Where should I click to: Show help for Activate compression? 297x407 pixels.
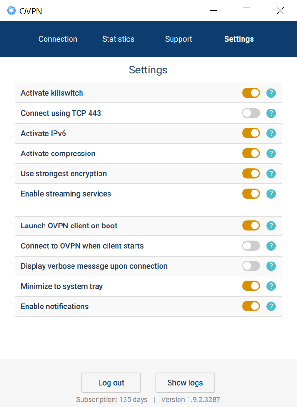coord(271,154)
